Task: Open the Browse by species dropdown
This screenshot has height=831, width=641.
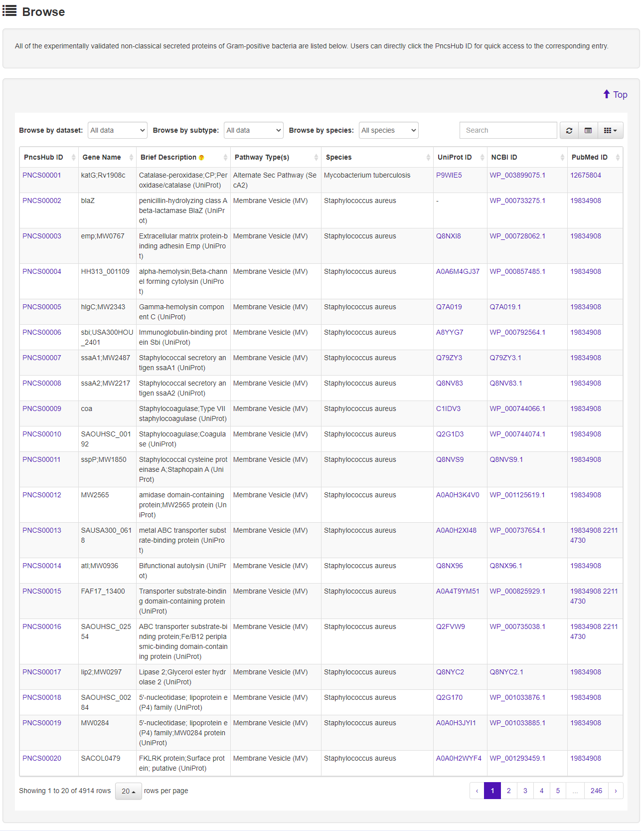Action: pos(388,130)
